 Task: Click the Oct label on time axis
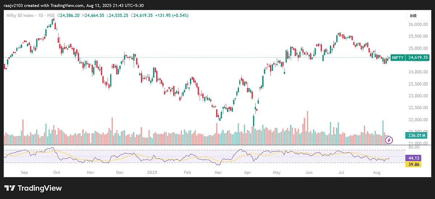click(x=57, y=173)
